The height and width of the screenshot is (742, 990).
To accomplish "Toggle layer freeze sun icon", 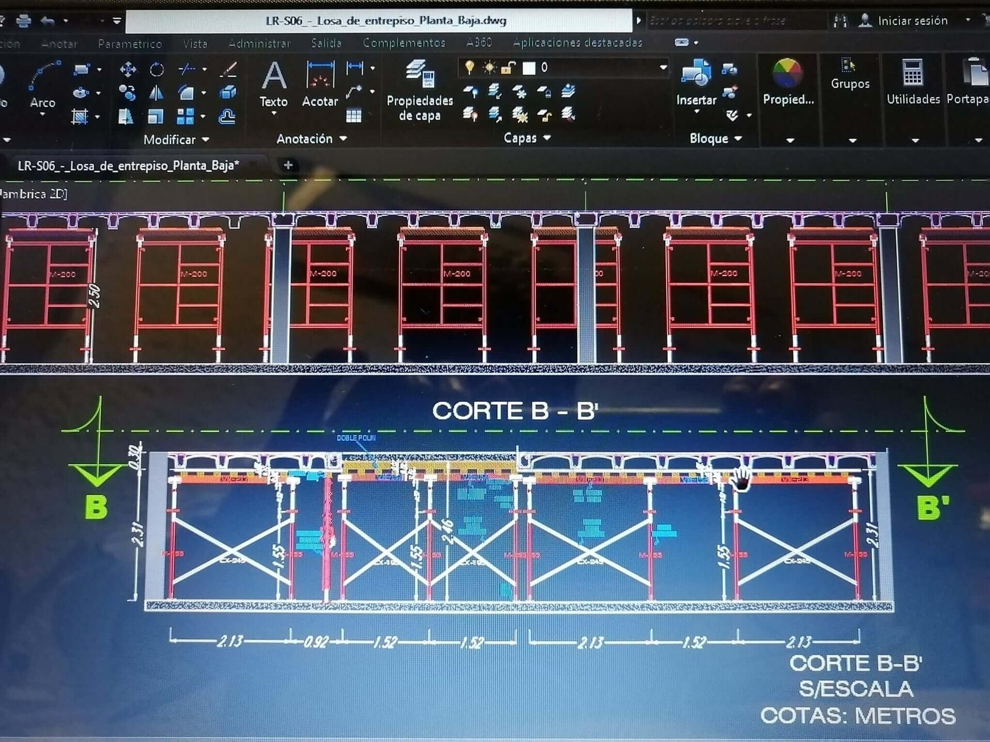I will click(x=489, y=68).
